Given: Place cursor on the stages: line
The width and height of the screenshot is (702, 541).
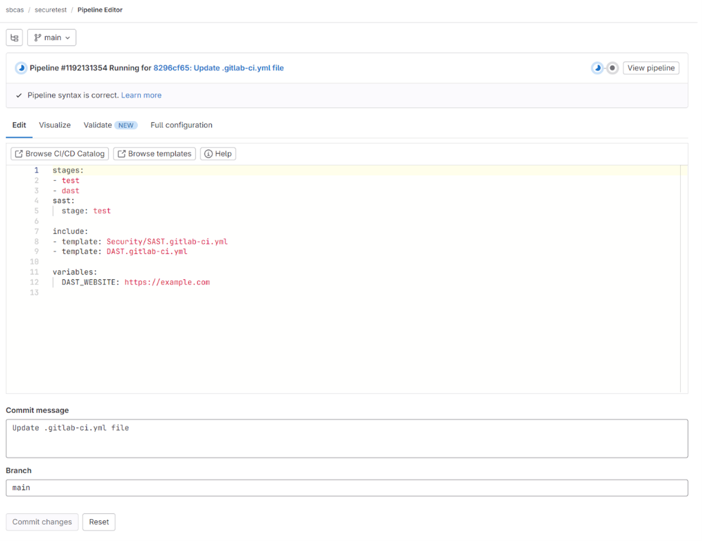Looking at the screenshot, I should (68, 170).
